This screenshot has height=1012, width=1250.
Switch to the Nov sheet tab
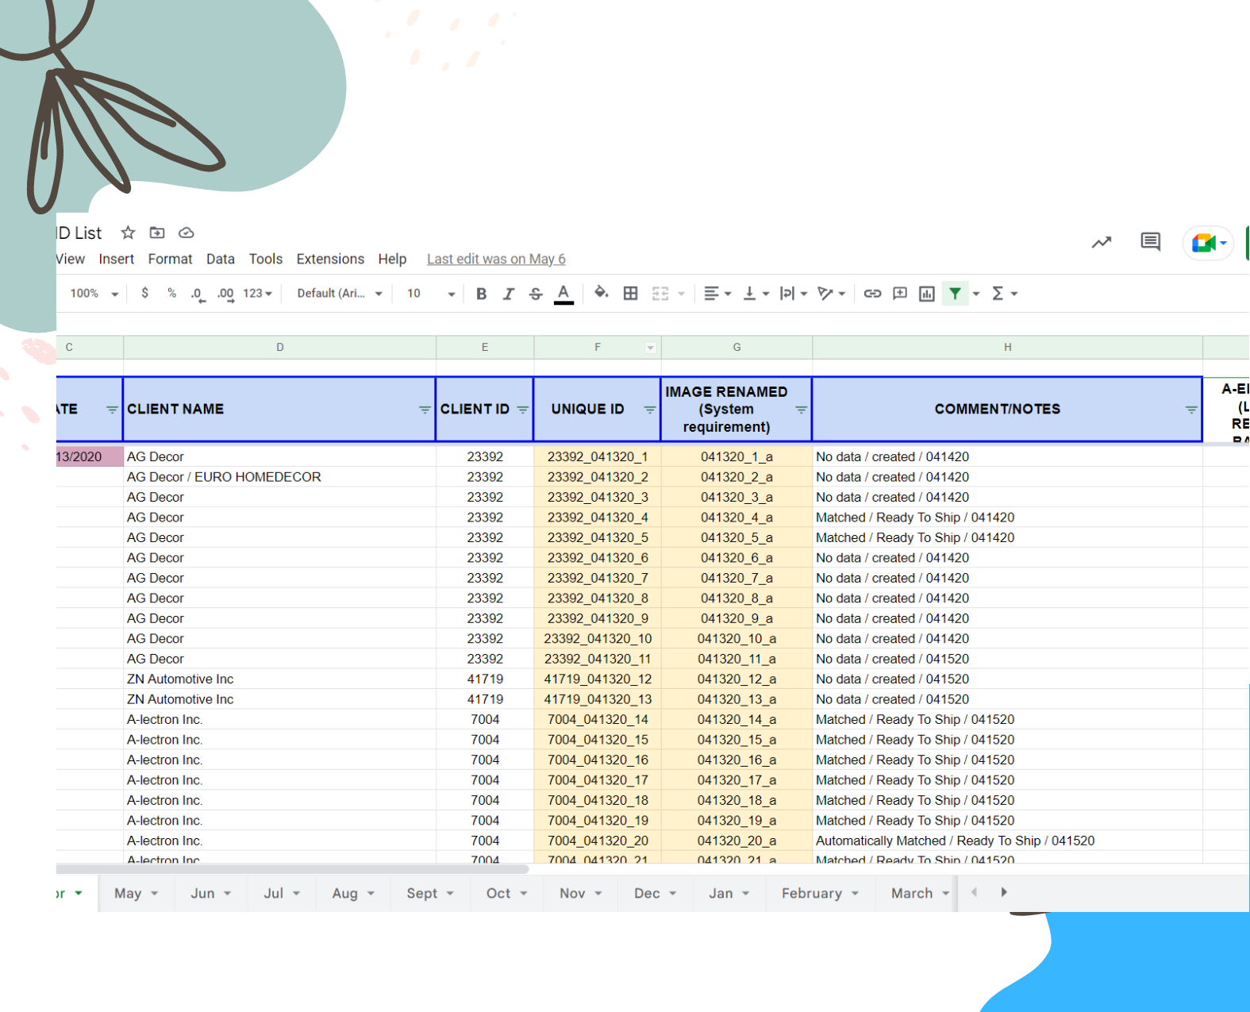pos(581,894)
